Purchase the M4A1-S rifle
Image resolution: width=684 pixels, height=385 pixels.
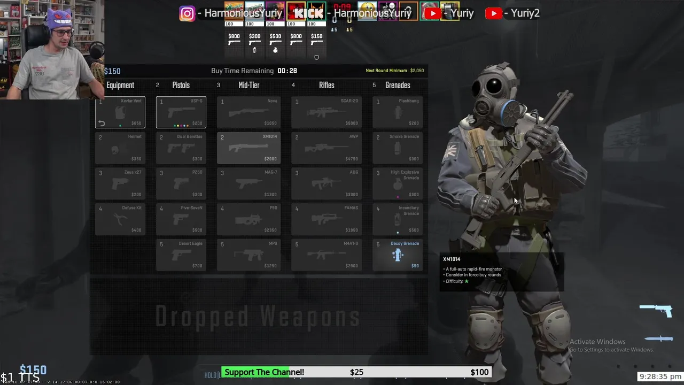pyautogui.click(x=327, y=255)
